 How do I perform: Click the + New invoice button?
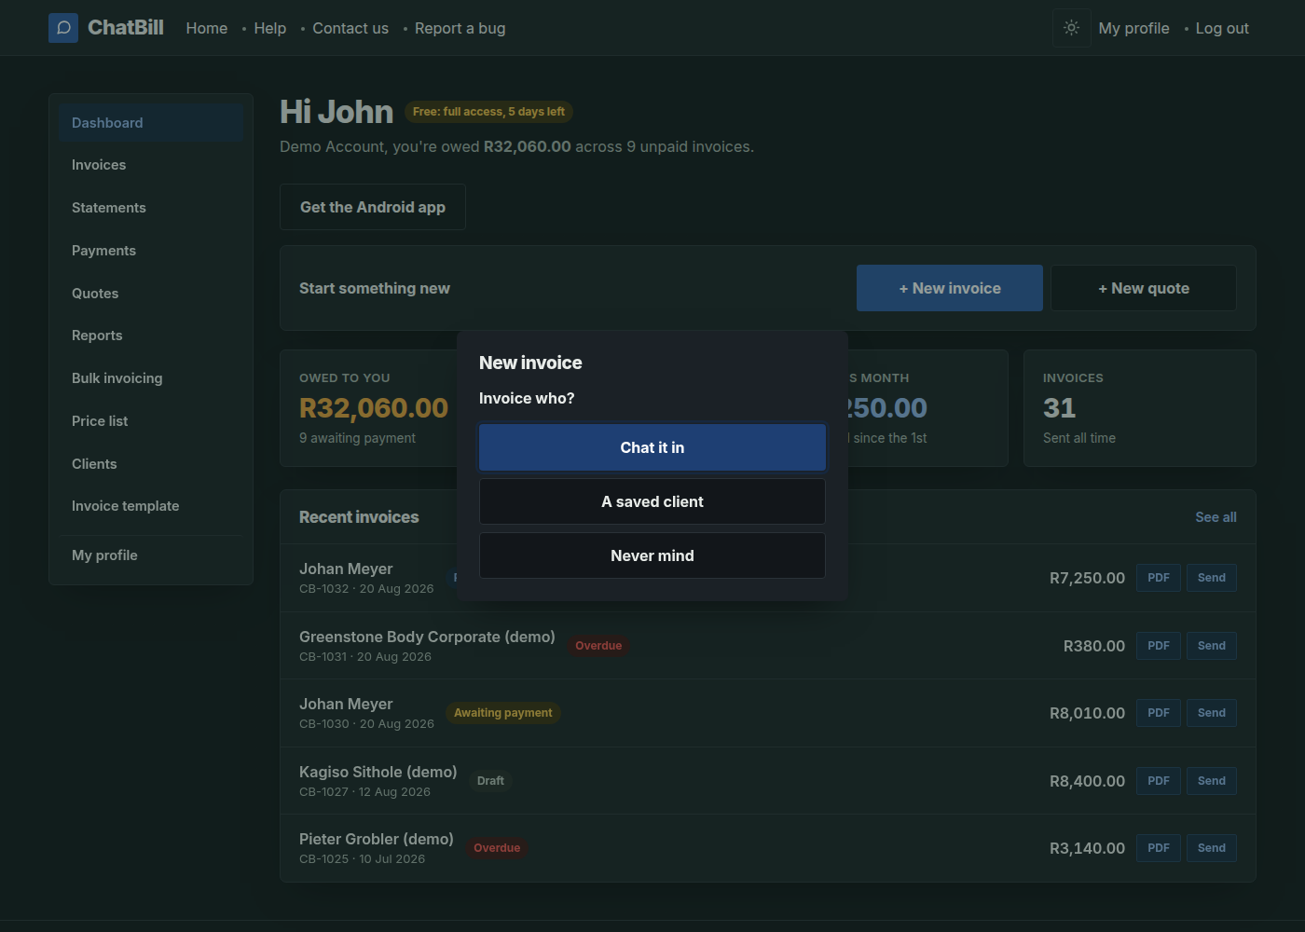950,288
